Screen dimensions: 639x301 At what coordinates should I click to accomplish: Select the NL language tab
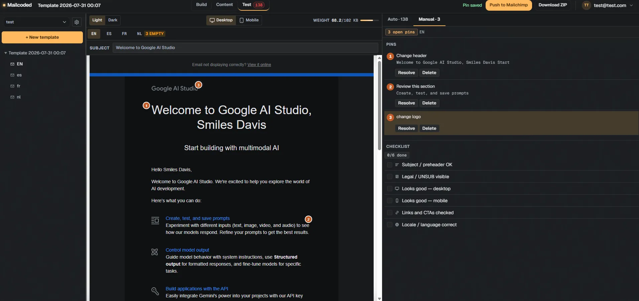150,34
